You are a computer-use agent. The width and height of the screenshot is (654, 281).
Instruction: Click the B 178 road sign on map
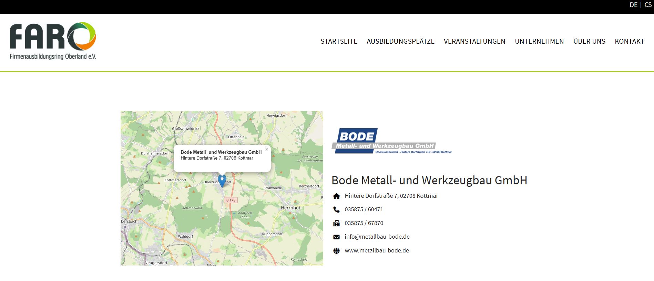[x=231, y=200]
